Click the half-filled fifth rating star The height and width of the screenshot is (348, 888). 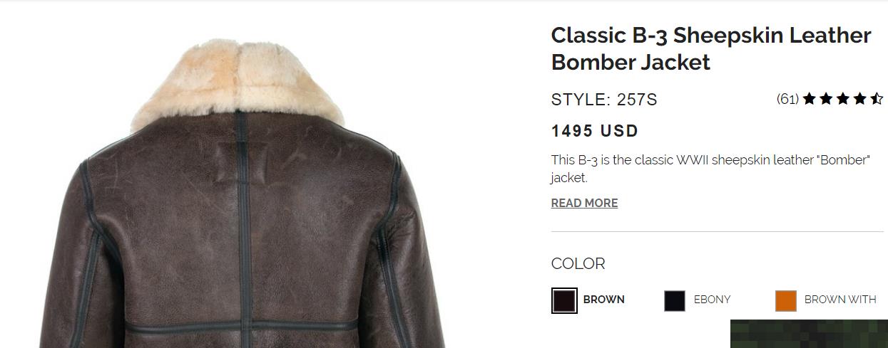877,99
